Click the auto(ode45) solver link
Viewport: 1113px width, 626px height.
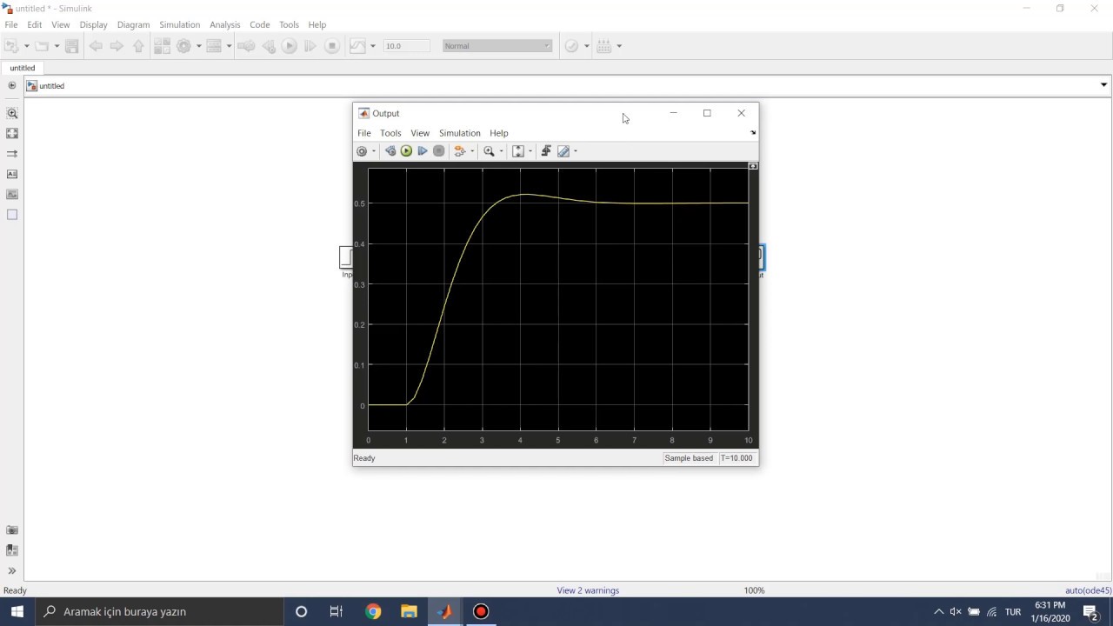tap(1088, 590)
